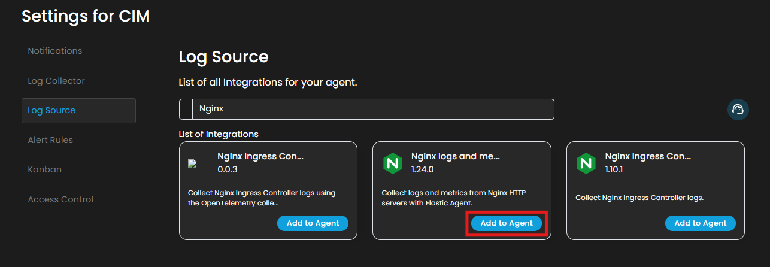Click the support headset chat icon

click(x=738, y=110)
